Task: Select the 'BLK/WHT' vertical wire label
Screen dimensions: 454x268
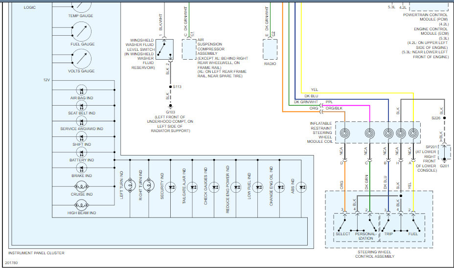Action: (x=161, y=22)
